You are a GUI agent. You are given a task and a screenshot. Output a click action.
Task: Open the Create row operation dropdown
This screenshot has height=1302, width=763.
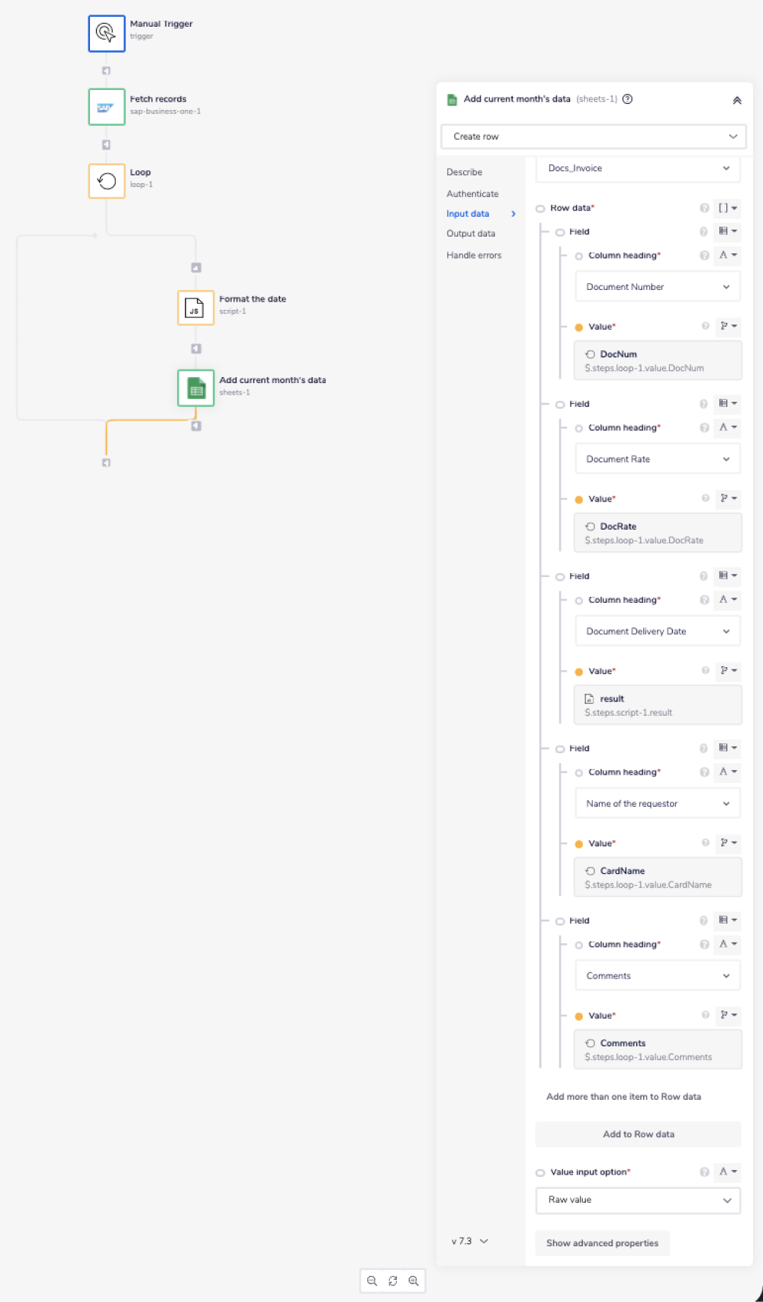pos(593,137)
